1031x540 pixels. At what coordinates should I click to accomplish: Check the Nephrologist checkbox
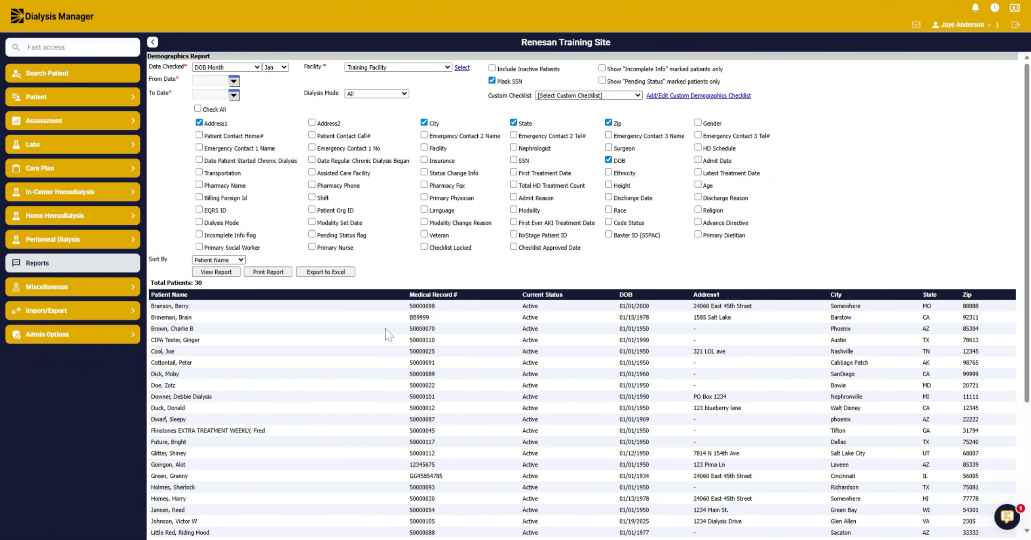513,147
